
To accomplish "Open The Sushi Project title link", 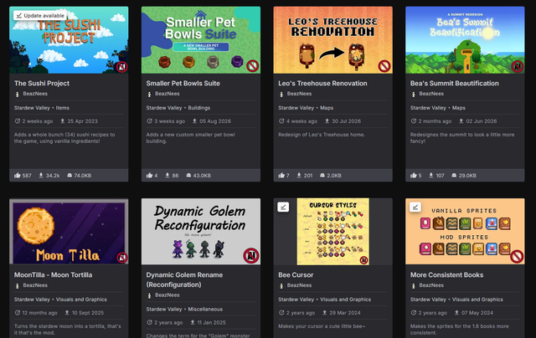I will click(x=42, y=84).
